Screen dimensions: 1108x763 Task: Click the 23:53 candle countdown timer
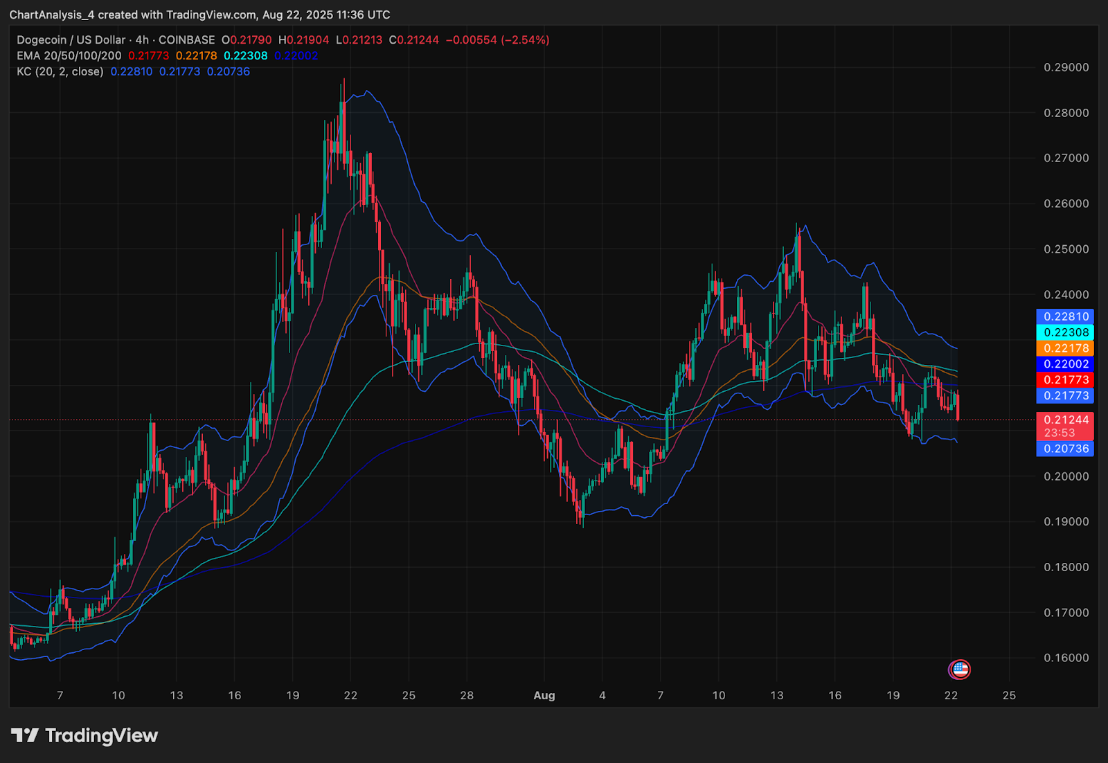[x=1060, y=433]
